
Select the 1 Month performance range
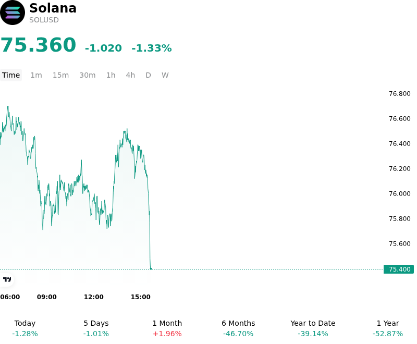167,328
